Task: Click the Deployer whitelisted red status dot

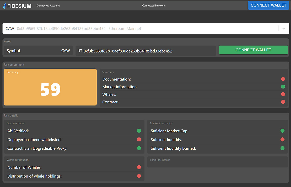Action: tap(139, 139)
